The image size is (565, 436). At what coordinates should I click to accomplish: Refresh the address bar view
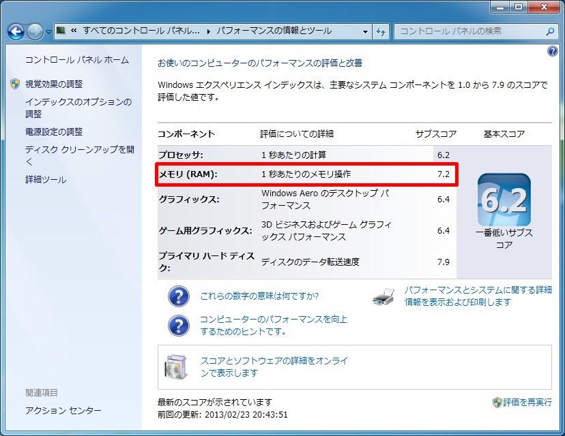tap(381, 31)
